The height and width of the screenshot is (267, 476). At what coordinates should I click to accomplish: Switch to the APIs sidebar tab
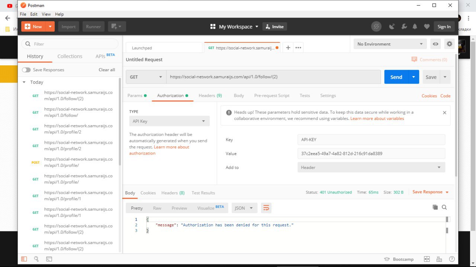click(x=105, y=56)
